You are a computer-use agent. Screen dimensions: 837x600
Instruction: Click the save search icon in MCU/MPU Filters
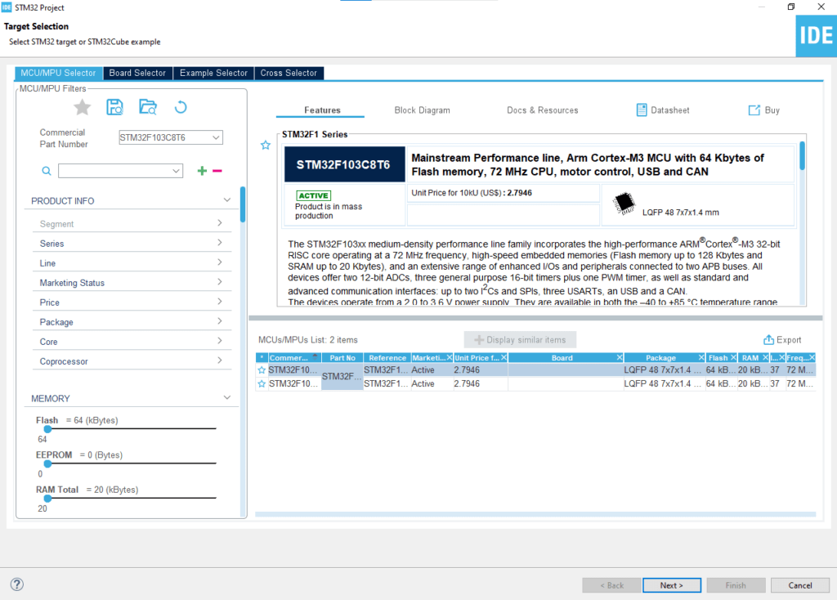[114, 107]
